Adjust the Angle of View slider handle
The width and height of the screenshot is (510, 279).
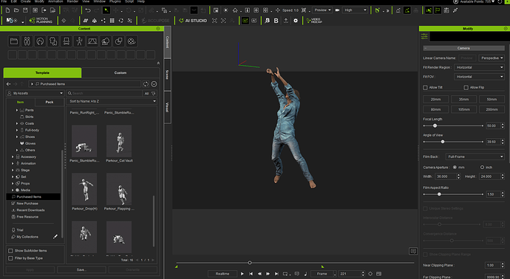pyautogui.click(x=443, y=142)
